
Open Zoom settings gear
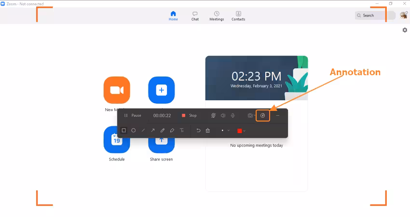pyautogui.click(x=405, y=30)
